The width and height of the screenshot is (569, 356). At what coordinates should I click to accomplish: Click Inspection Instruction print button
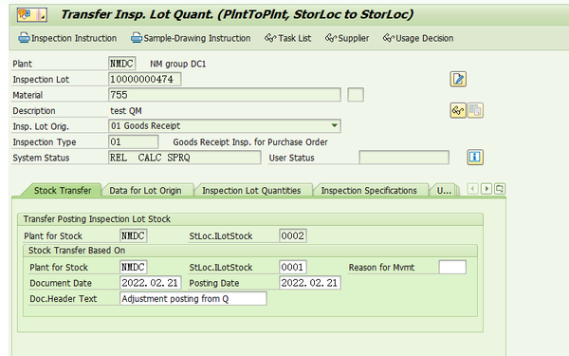click(67, 38)
